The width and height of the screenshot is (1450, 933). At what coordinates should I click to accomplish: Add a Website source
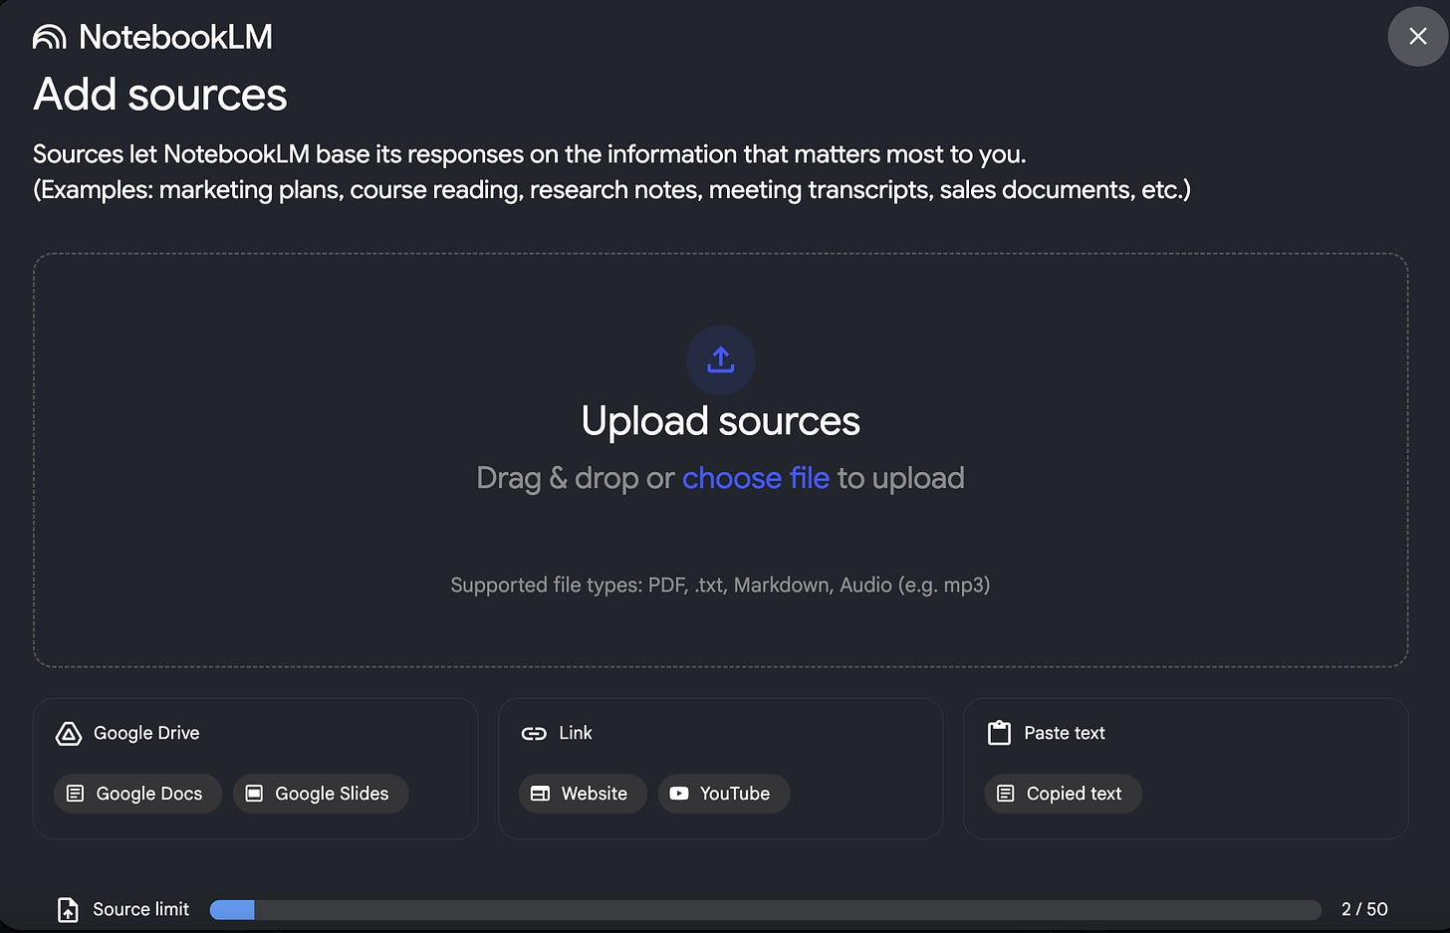click(x=583, y=794)
